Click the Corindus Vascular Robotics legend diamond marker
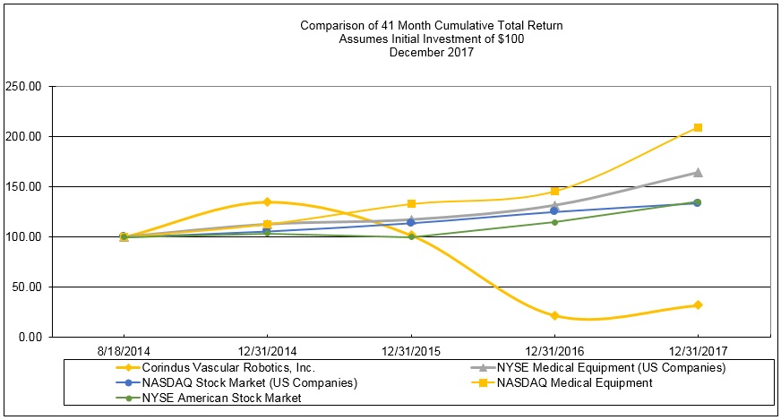Viewport: 781px width, 420px height. coord(129,367)
